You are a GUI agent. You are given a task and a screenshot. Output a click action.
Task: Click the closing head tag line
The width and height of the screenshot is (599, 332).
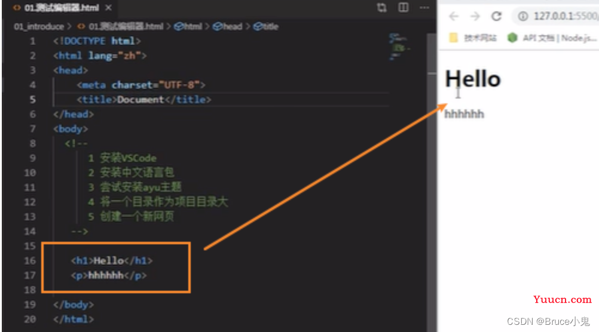(74, 114)
